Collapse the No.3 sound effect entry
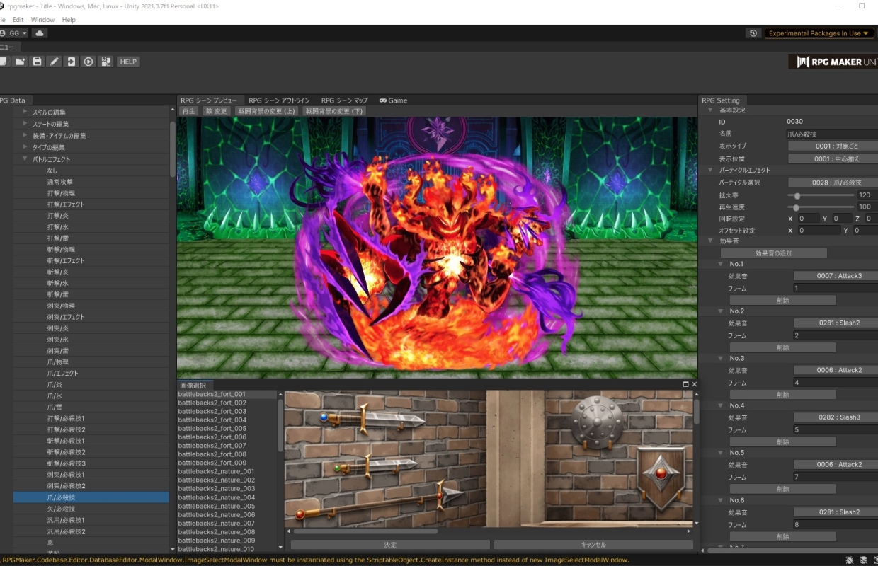The height and width of the screenshot is (566, 878). coord(720,359)
